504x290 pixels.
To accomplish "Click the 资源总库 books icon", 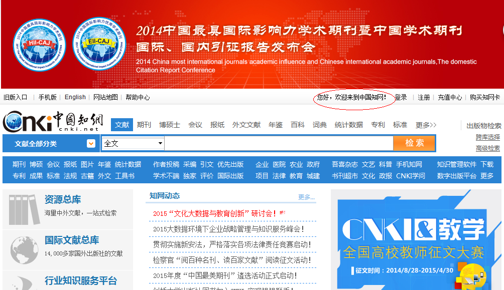I will click(x=24, y=209).
